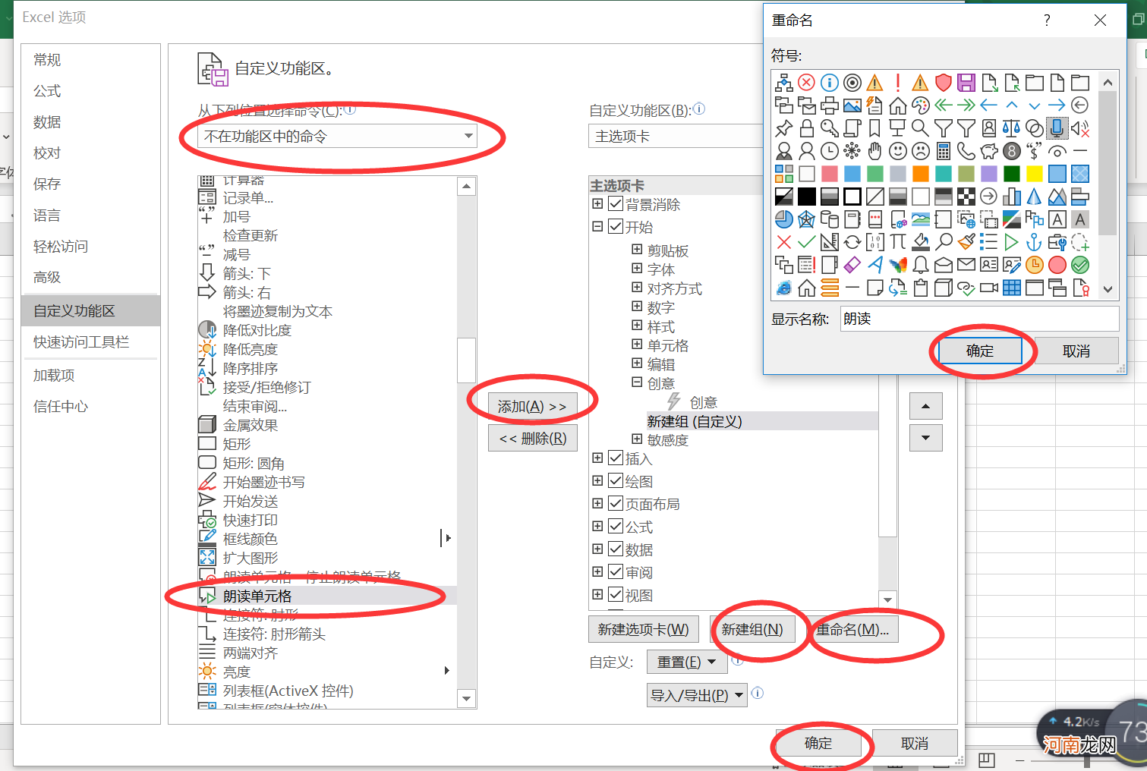Open the 主选项卡 combo box
The height and width of the screenshot is (771, 1147).
[x=676, y=137]
